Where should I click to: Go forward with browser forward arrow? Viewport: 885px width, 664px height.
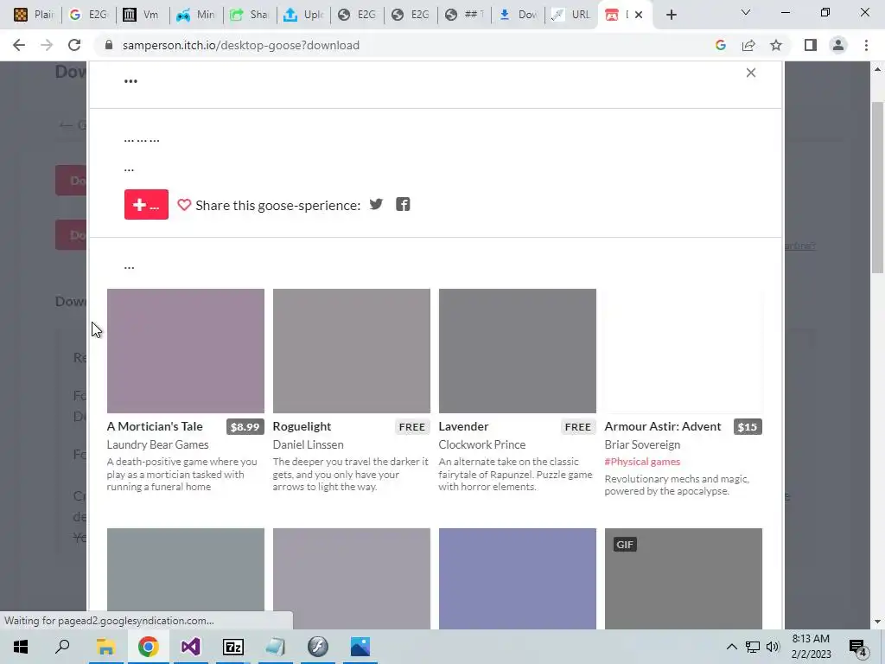coord(47,45)
